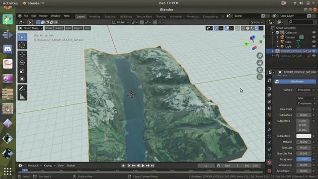
Task: Hide the Camera in outliner
Action: 314,37
